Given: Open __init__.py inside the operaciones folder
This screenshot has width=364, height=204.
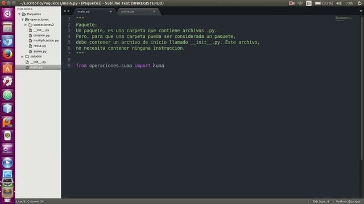Looking at the screenshot, I should pyautogui.click(x=42, y=30).
